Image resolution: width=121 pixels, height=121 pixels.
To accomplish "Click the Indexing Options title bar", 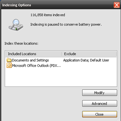I will coord(57,5).
